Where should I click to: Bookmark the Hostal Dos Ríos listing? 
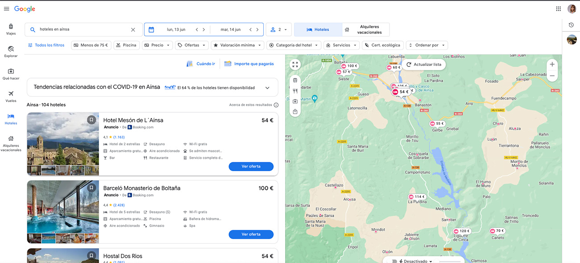[x=91, y=255]
